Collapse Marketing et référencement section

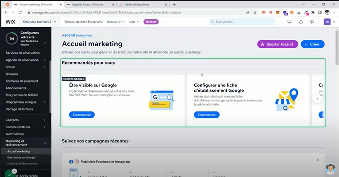coord(45,143)
